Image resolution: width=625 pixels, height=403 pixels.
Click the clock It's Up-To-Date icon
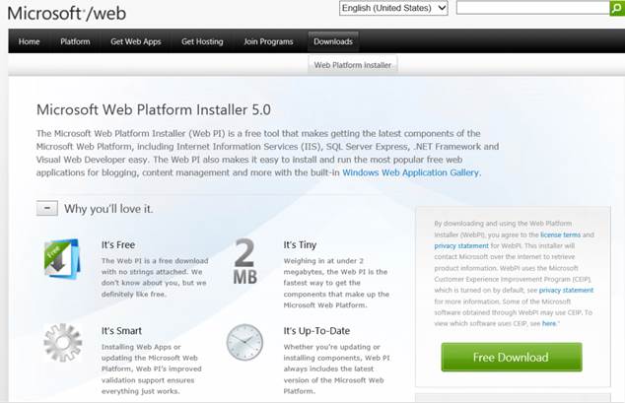click(244, 343)
